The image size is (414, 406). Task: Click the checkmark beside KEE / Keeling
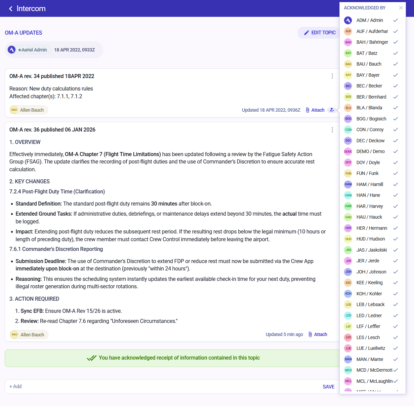point(396,283)
